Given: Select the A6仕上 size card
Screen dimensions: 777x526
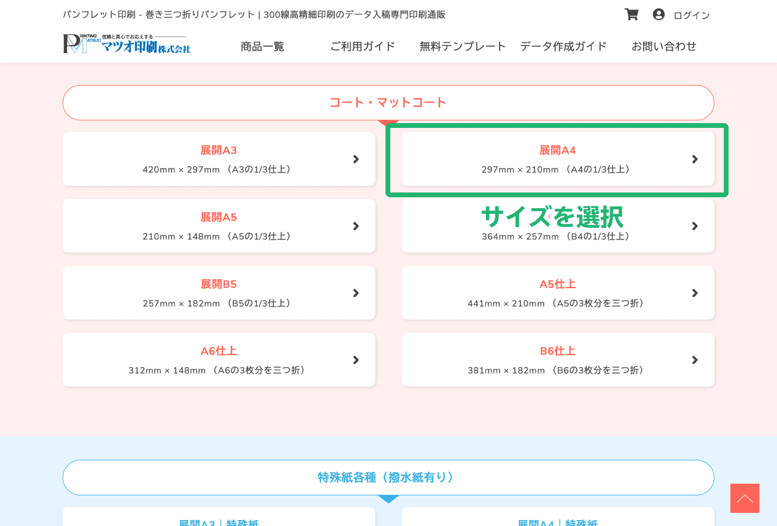Looking at the screenshot, I should (219, 360).
